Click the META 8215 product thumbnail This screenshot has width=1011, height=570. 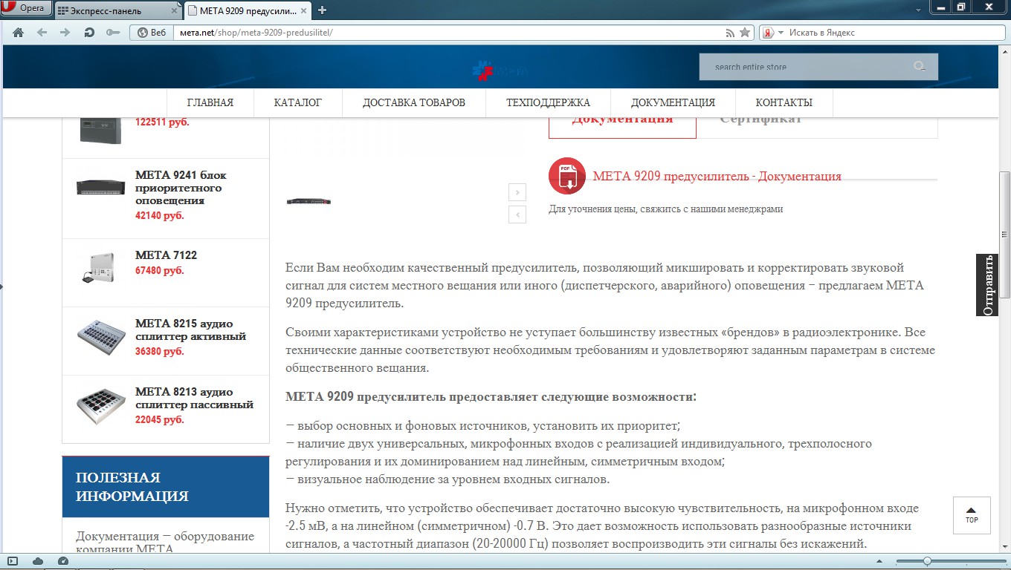101,337
